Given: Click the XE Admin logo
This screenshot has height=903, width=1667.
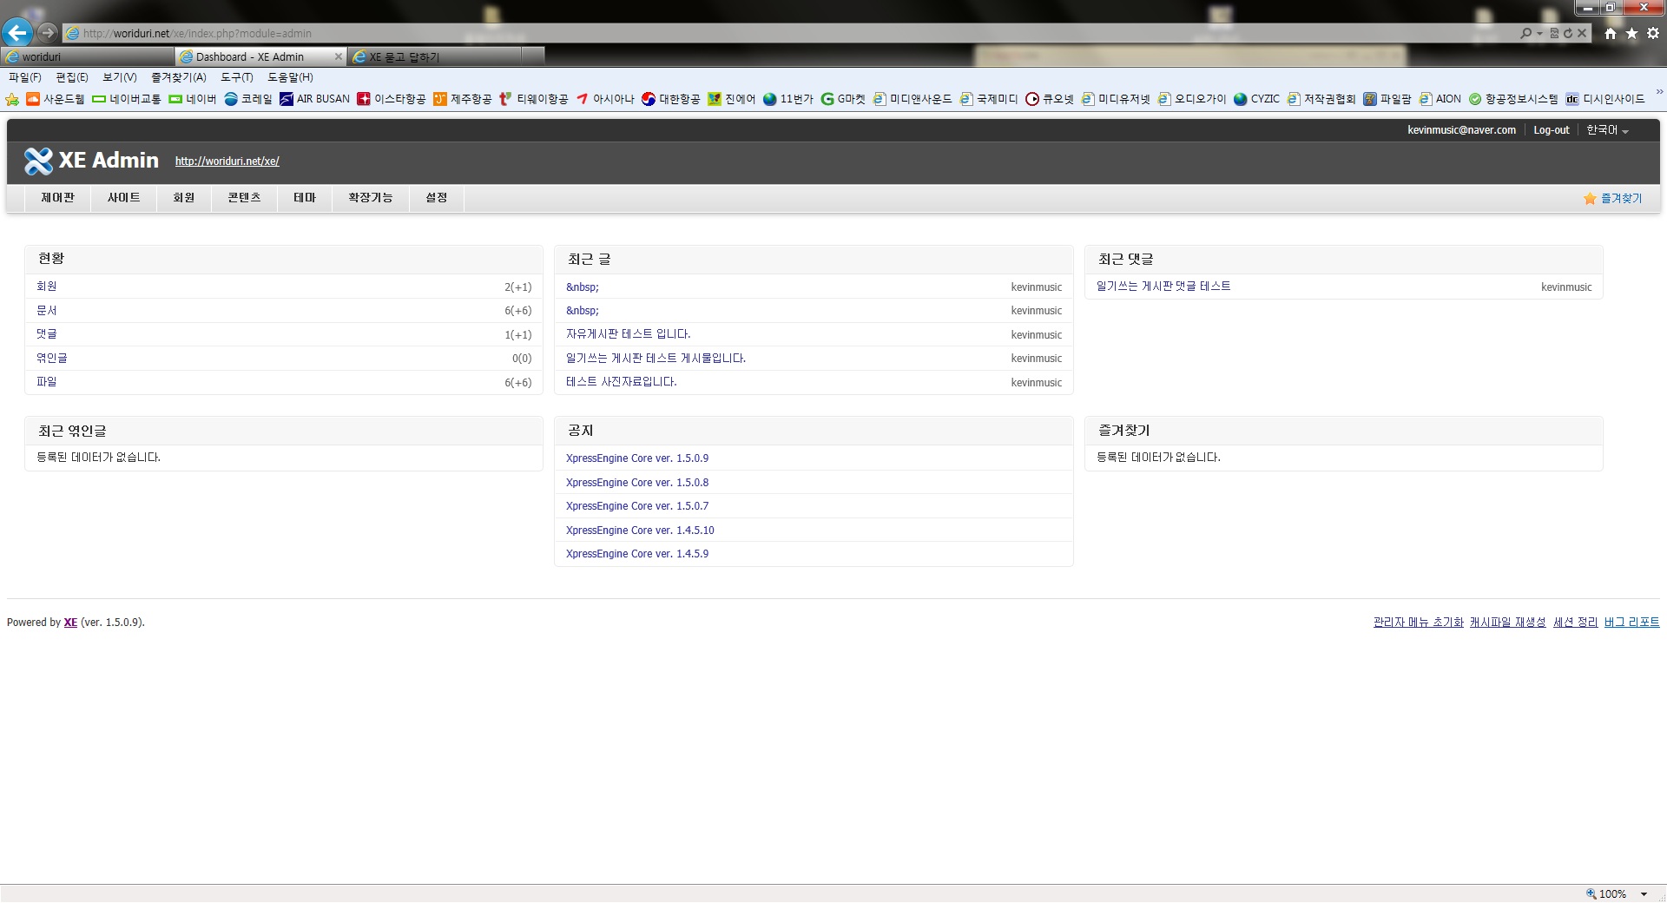Looking at the screenshot, I should 91,161.
